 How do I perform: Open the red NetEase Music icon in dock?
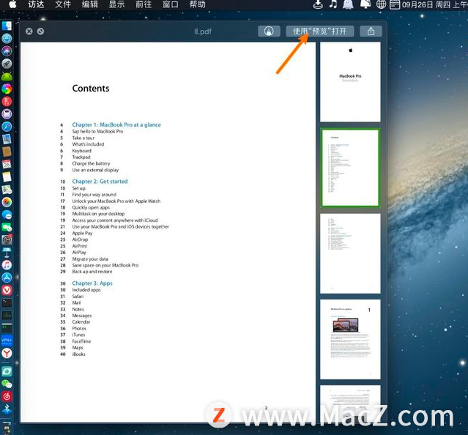pyautogui.click(x=7, y=396)
